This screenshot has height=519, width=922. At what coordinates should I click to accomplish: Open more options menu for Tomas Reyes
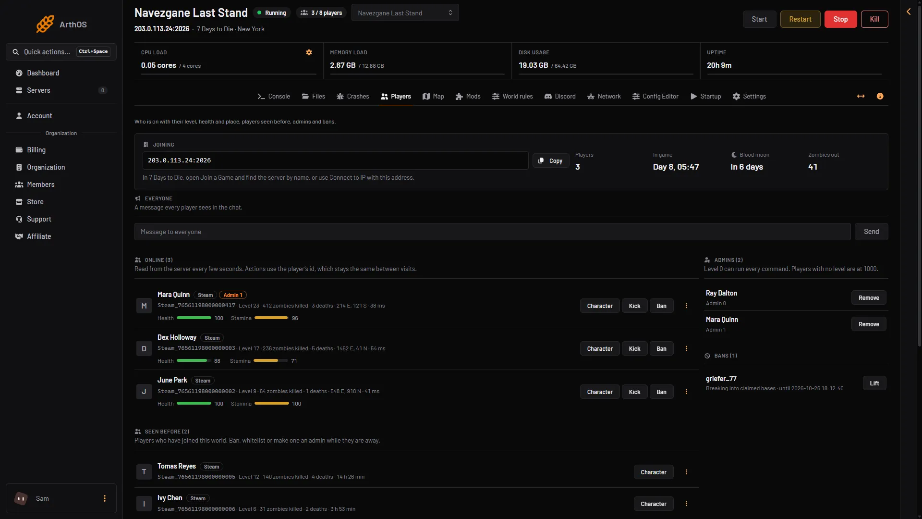click(x=686, y=472)
